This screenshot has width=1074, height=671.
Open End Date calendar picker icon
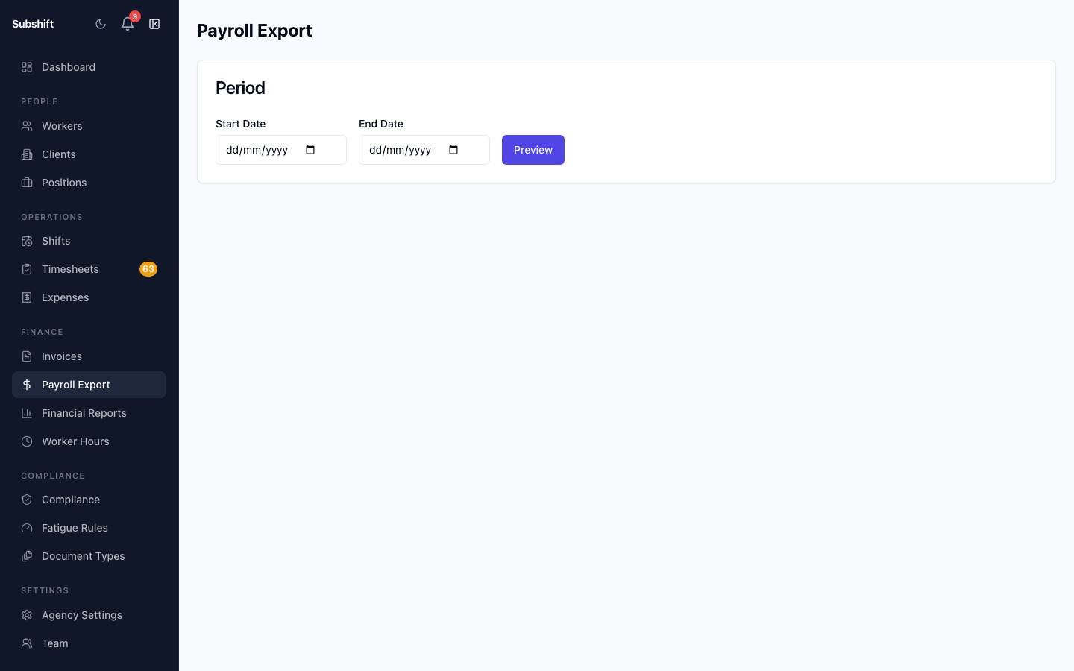[453, 150]
